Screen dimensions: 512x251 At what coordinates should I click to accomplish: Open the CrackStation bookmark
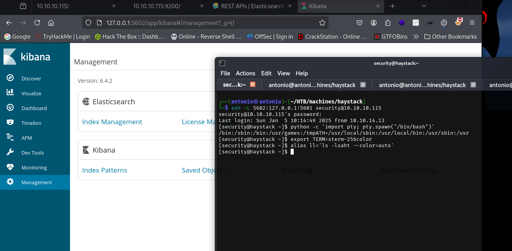(332, 37)
